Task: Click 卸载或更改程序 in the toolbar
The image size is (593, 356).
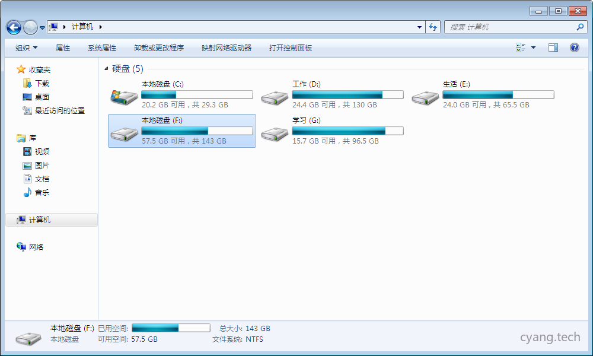Action: [159, 47]
